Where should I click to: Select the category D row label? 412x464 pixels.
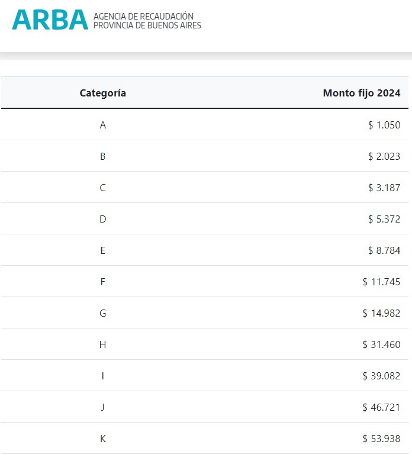tap(103, 219)
